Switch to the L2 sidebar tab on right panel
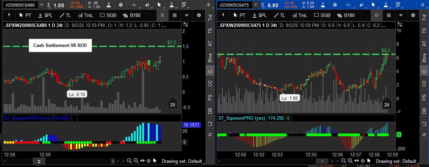This screenshot has height=167, width=429. [424, 123]
